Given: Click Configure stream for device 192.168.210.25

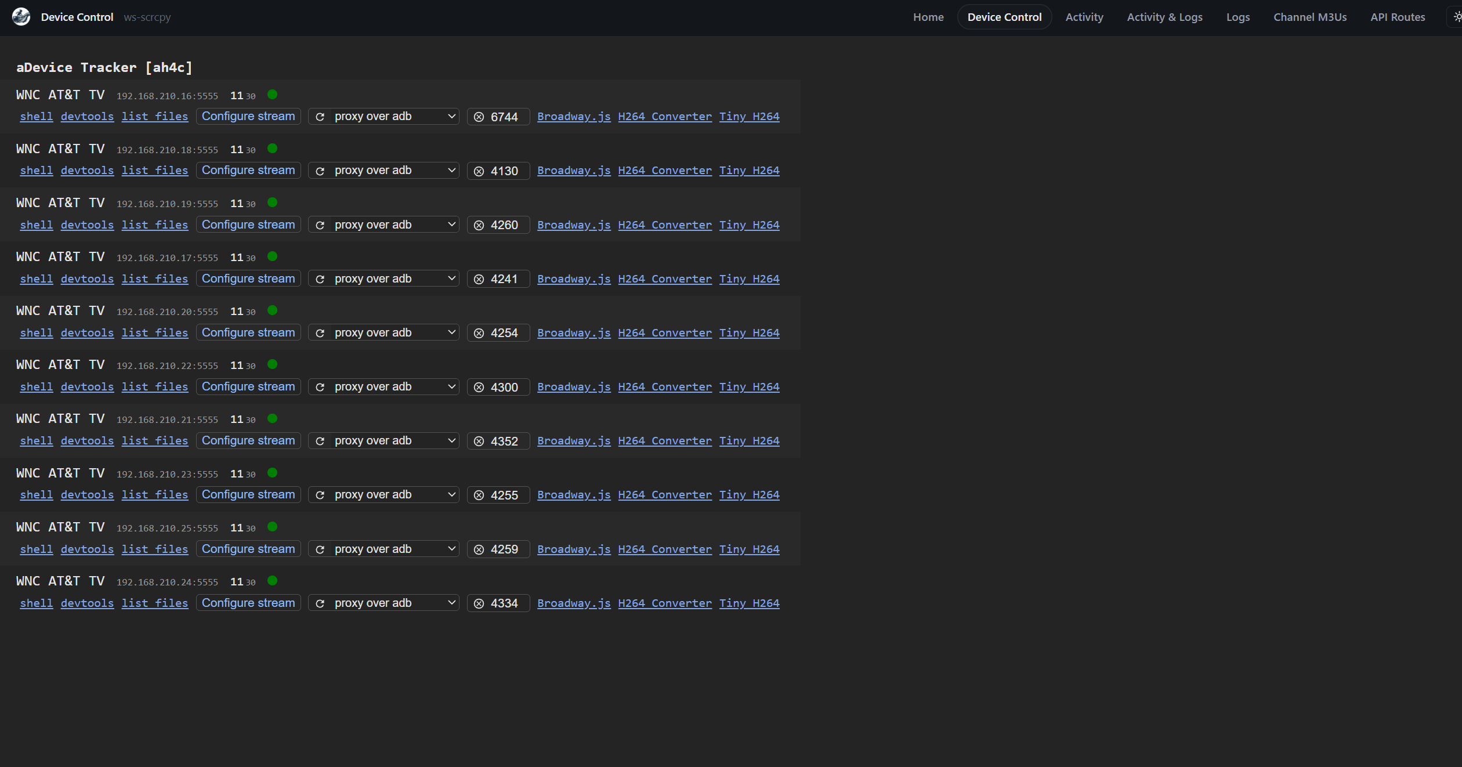Looking at the screenshot, I should coord(248,549).
